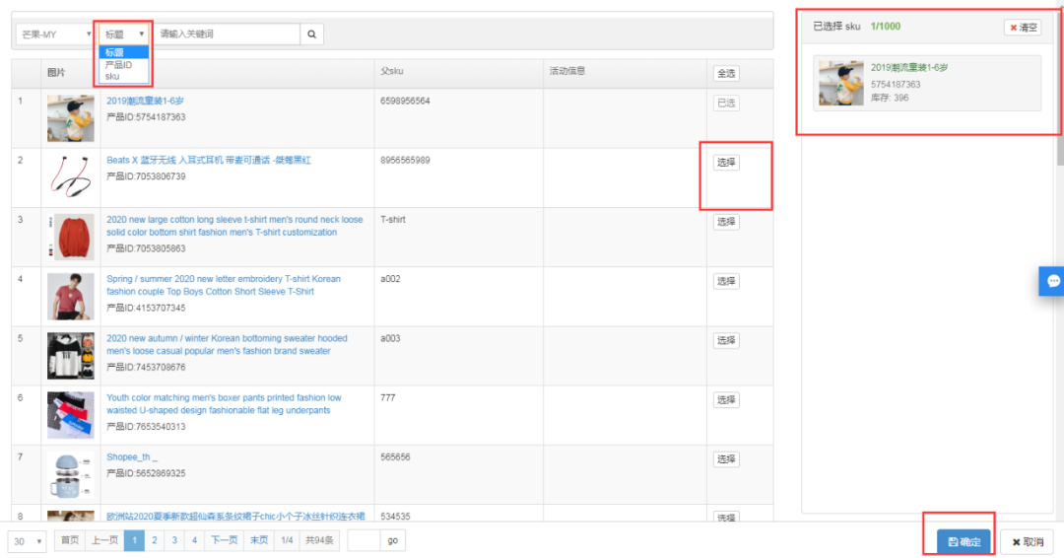Open the page size 30 dropdown
Image resolution: width=1064 pixels, height=558 pixels.
(x=27, y=541)
